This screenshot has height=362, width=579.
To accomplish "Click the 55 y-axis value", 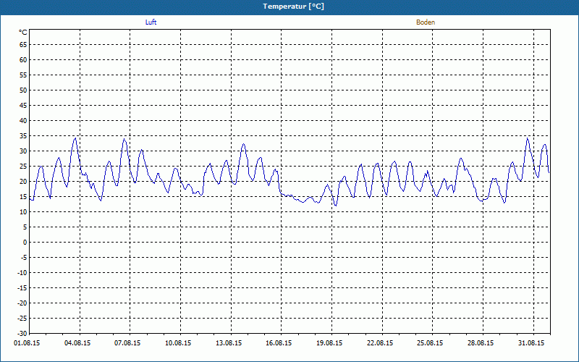I will (x=23, y=75).
